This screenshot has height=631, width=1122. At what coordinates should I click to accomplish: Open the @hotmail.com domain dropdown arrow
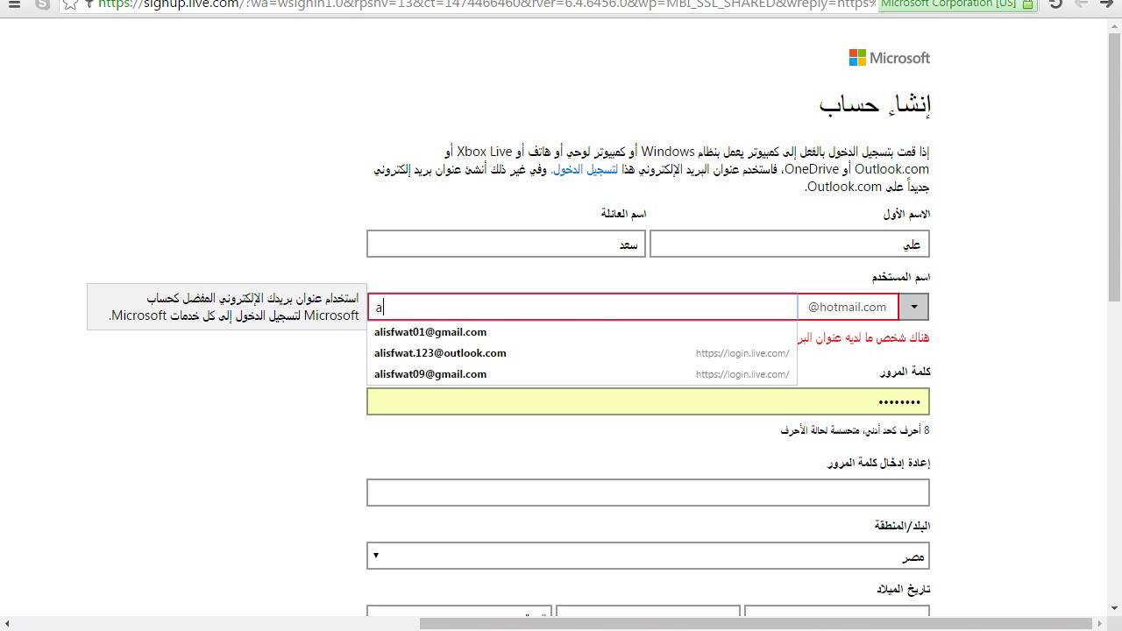913,307
